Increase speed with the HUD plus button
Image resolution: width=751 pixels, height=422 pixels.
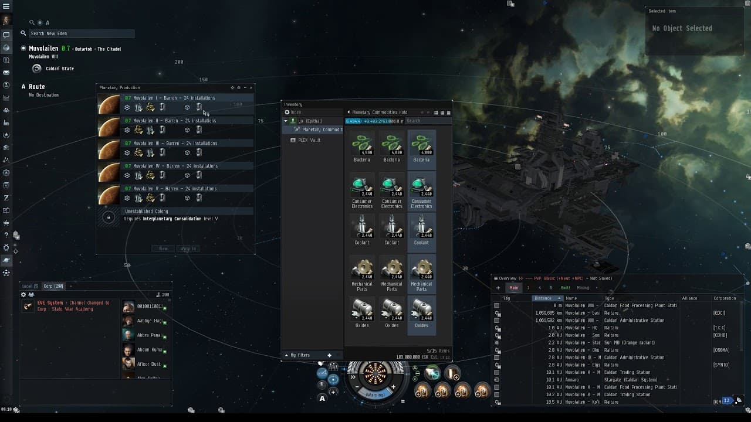pyautogui.click(x=393, y=387)
